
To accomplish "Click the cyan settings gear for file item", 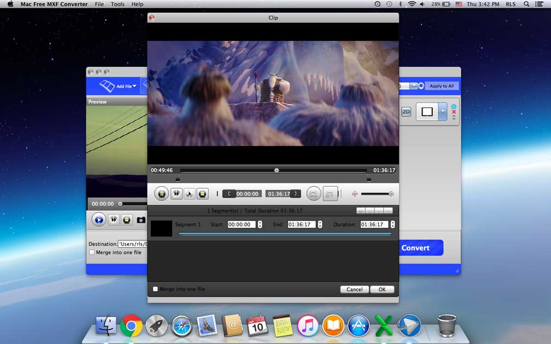I will tap(454, 106).
